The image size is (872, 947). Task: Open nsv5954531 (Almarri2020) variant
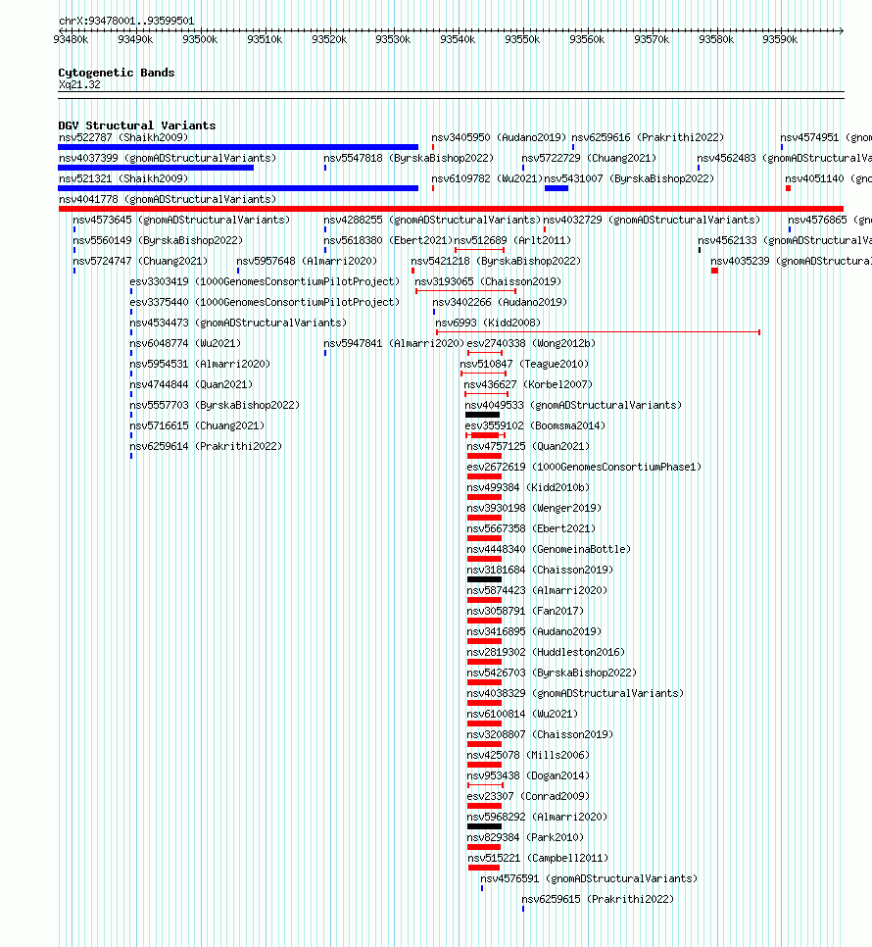(x=200, y=364)
